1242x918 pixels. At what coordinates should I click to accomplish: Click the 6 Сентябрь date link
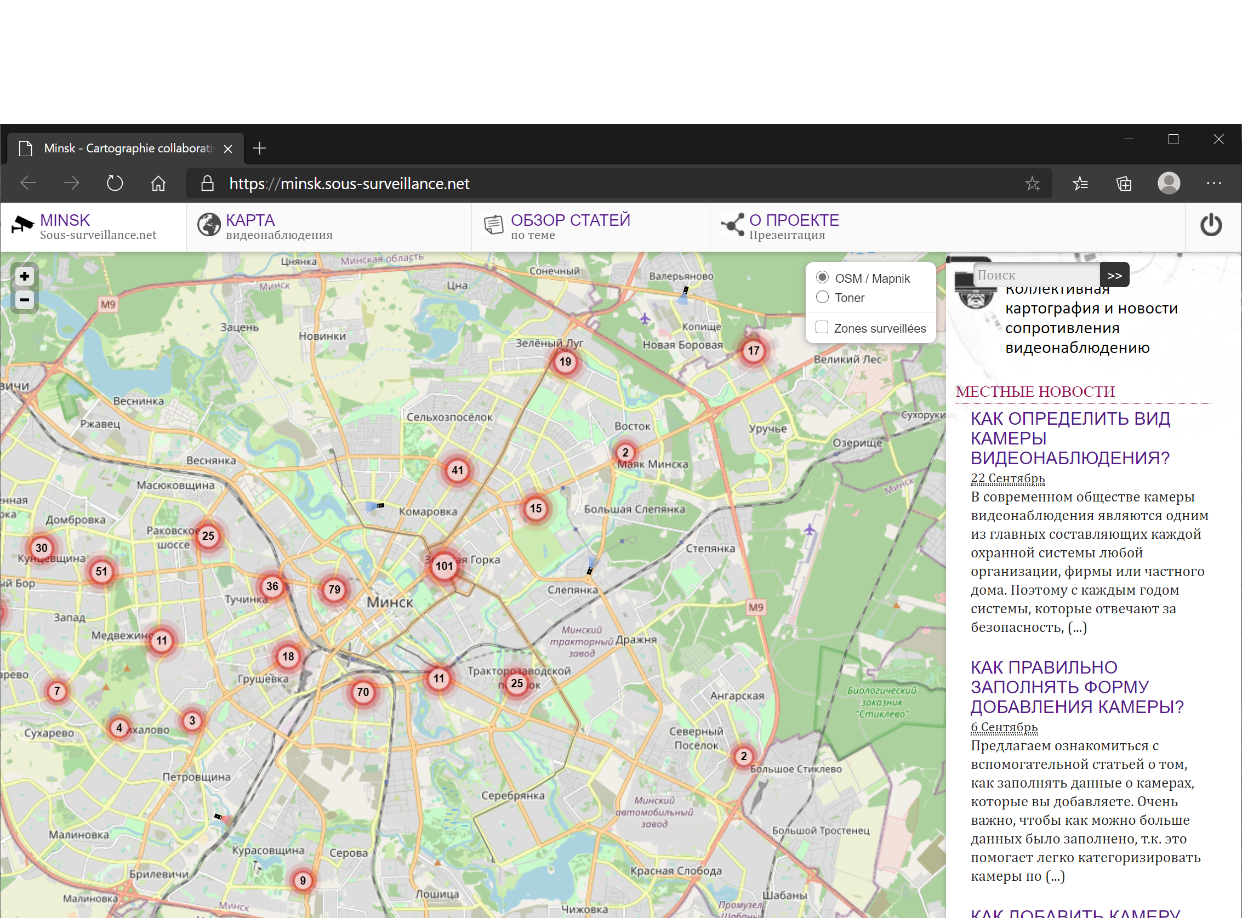pyautogui.click(x=1004, y=727)
